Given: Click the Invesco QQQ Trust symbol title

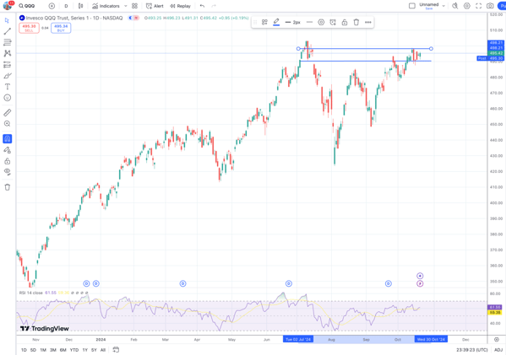Looking at the screenshot, I should coord(74,18).
